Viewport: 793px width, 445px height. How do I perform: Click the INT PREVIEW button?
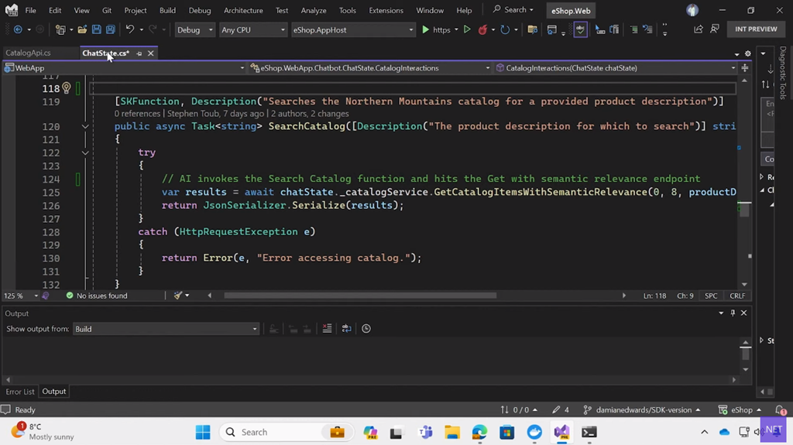point(756,29)
